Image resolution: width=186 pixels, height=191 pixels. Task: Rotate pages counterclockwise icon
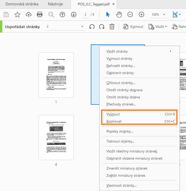[x=92, y=27]
